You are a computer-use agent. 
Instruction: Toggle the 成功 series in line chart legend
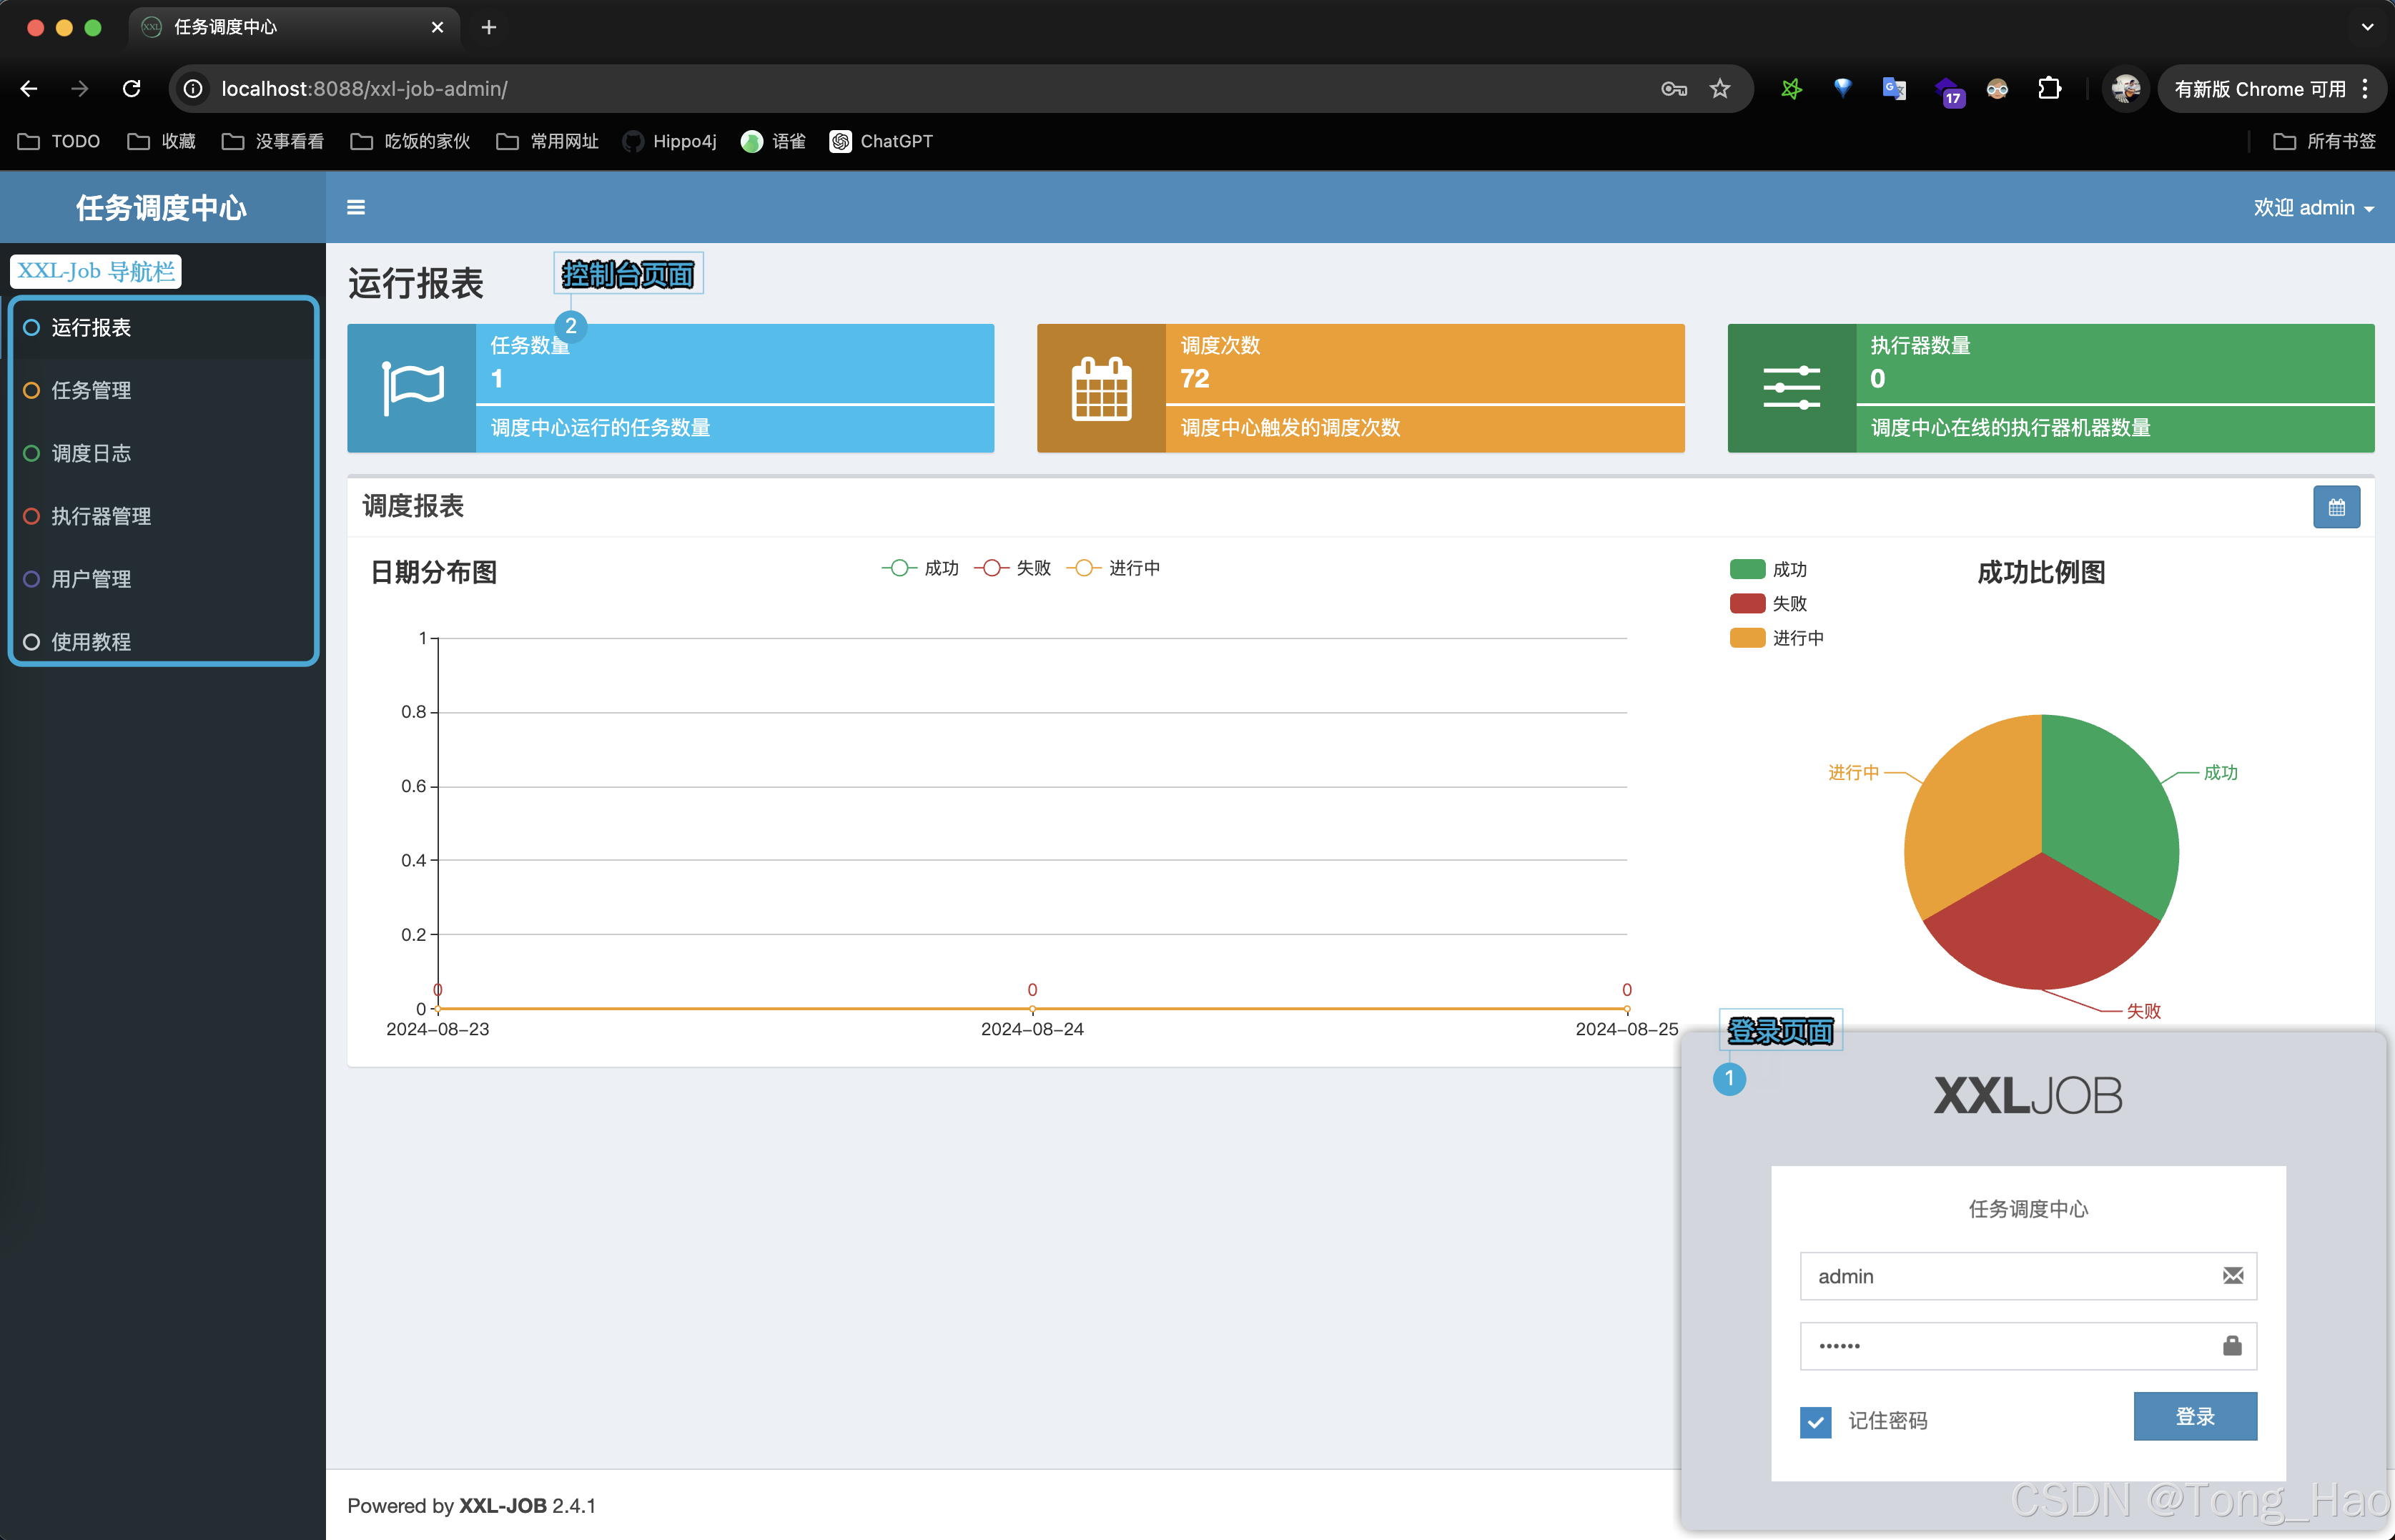(920, 568)
